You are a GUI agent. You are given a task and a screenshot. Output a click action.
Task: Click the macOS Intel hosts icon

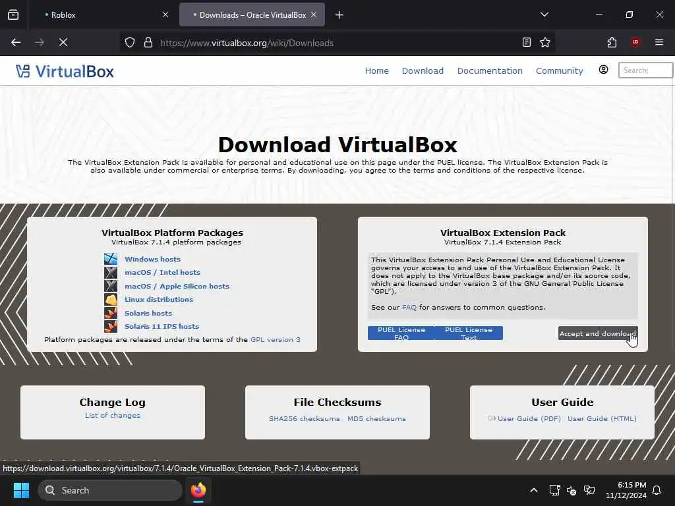[111, 272]
